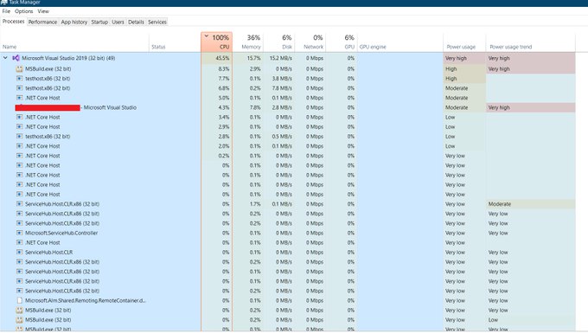Click the .NET Core Host icon at 2.9% CPU
Viewport: 588px width, 333px height.
point(20,127)
